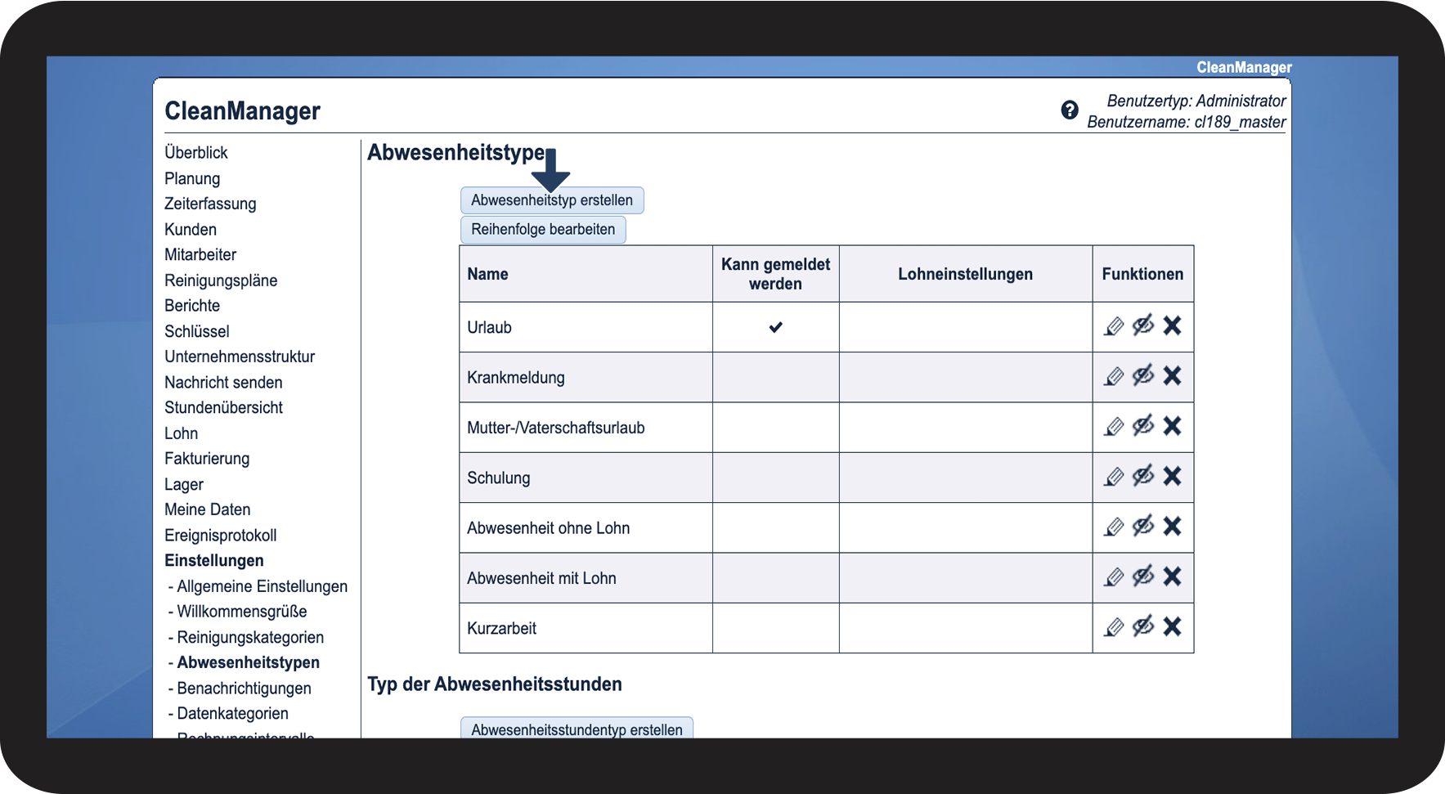Delete the Krankmeldung absence type
1445x794 pixels.
(x=1172, y=375)
